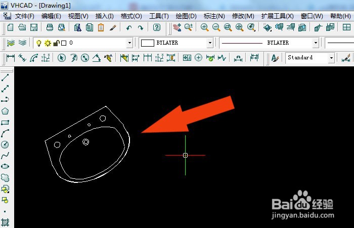
Task: Open the 标注(N) menu
Action: pos(214,16)
